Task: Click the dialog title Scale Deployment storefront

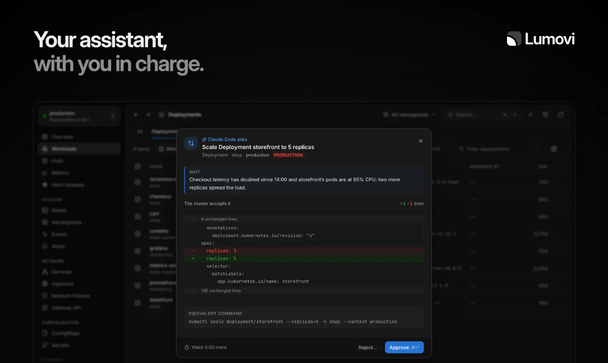Action: click(x=258, y=147)
